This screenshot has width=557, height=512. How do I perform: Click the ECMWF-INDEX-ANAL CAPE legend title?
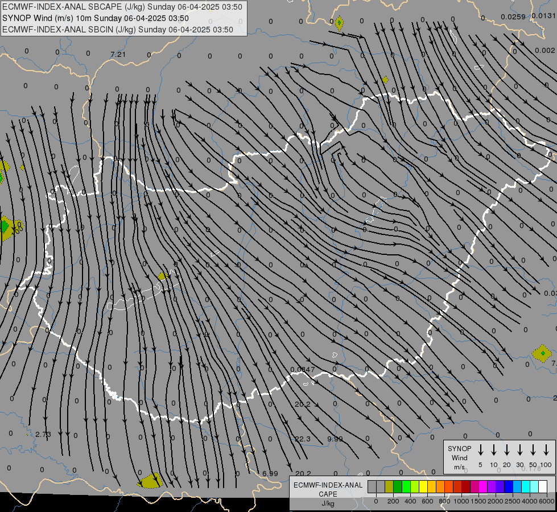point(328,494)
